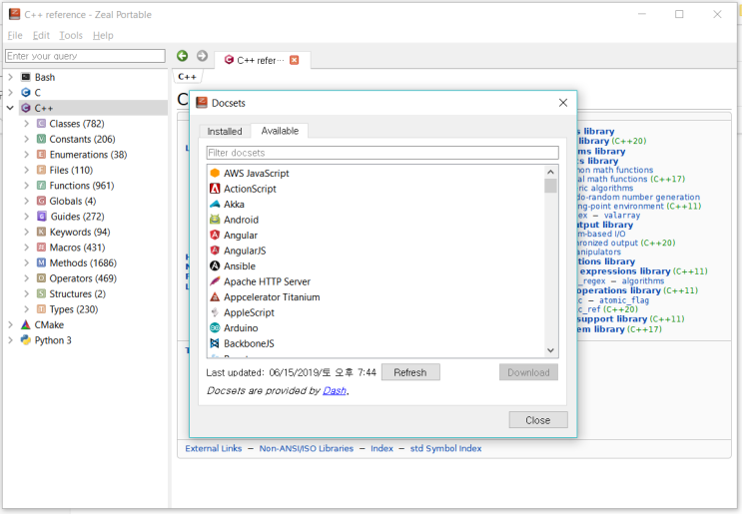The width and height of the screenshot is (742, 514).
Task: Open the Help menu
Action: (103, 36)
